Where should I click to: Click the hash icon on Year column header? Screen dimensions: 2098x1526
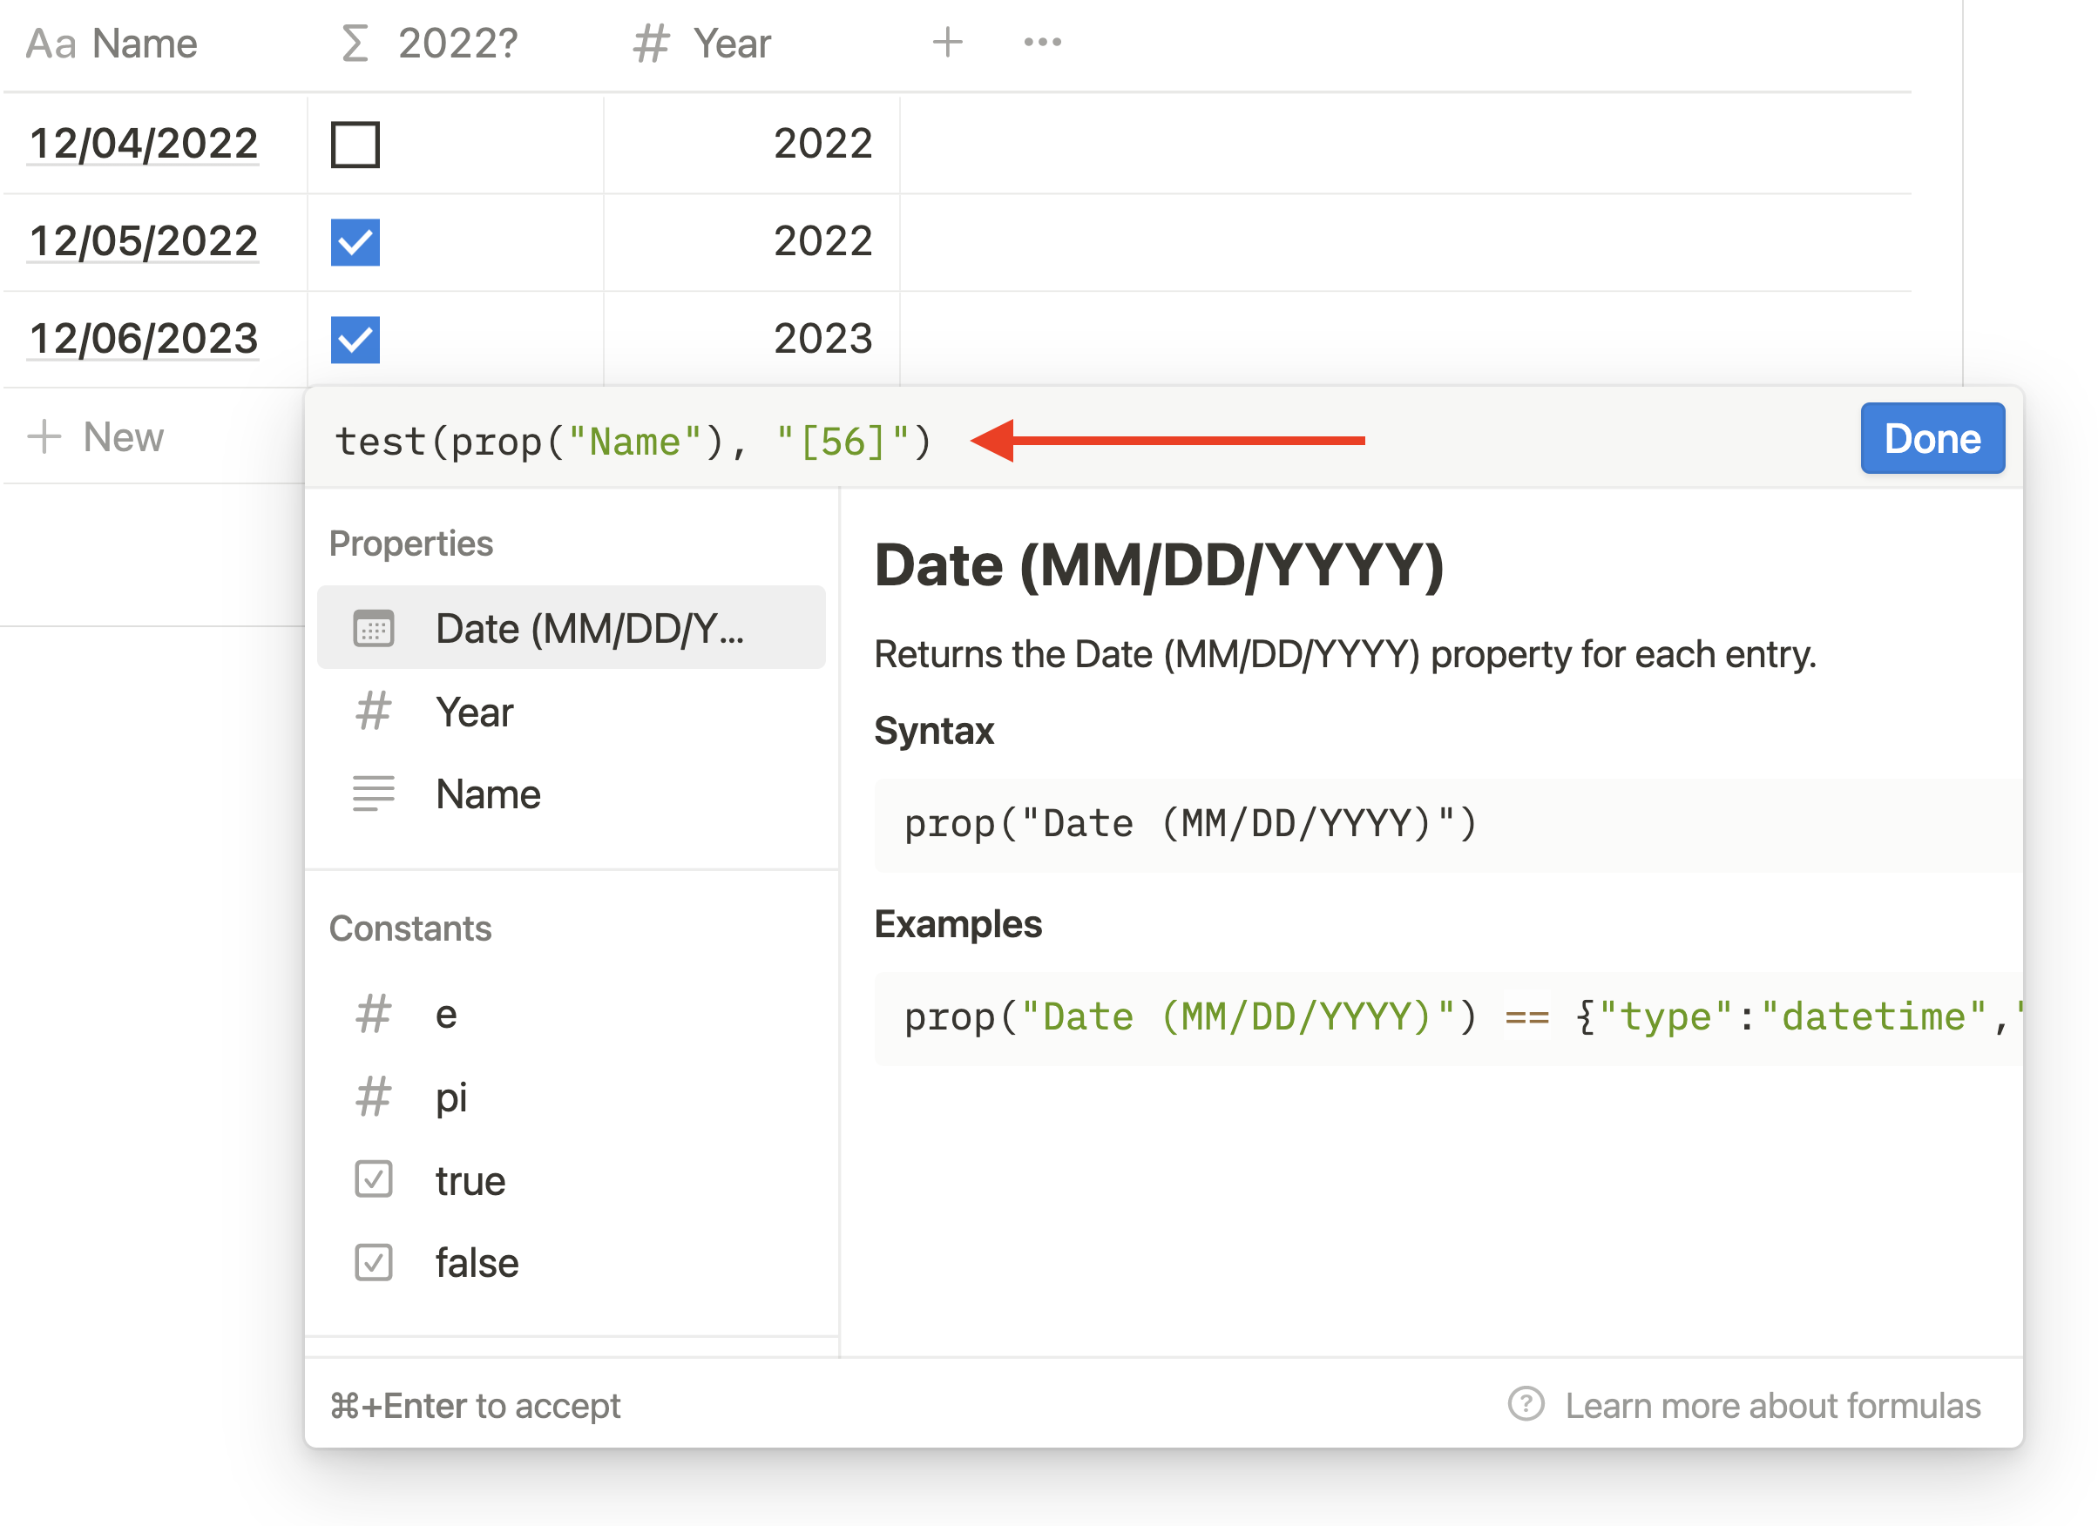(x=650, y=44)
